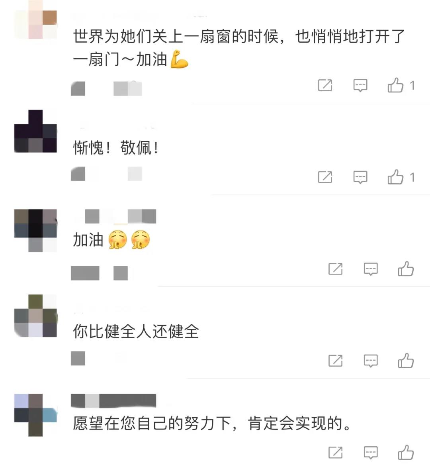
Task: Like the comment with the flexed-arm emoji
Action: (396, 85)
